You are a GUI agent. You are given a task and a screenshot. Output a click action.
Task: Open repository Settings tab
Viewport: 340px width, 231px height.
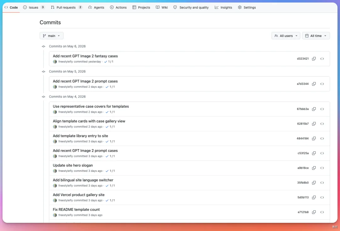[x=247, y=7]
